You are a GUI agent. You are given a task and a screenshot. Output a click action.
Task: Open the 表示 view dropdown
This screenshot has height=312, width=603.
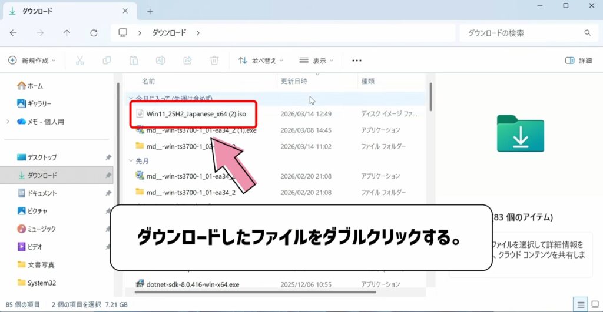point(316,61)
